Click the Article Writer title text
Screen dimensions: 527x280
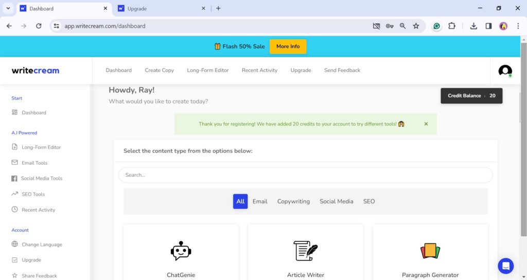306,275
